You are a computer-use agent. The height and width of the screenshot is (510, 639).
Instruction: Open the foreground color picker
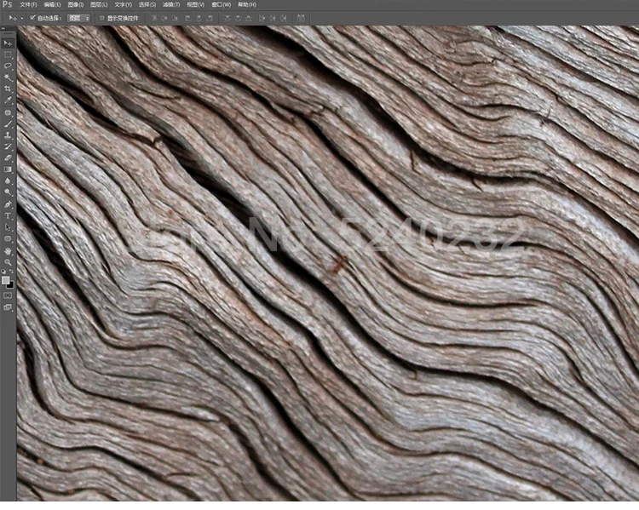[x=5, y=280]
